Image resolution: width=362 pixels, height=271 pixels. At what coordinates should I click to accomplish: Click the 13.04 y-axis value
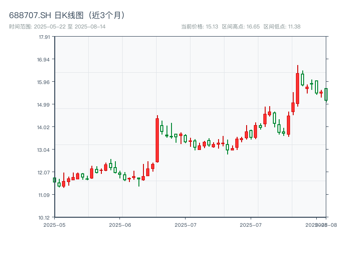tap(43, 150)
